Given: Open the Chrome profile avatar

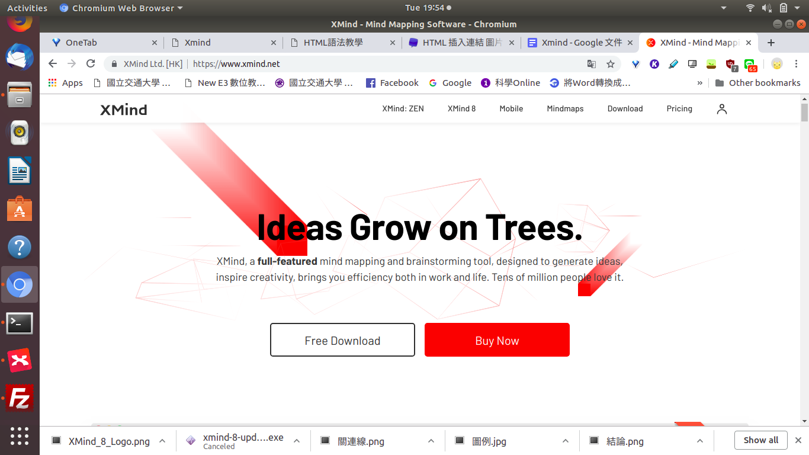Looking at the screenshot, I should coord(777,64).
